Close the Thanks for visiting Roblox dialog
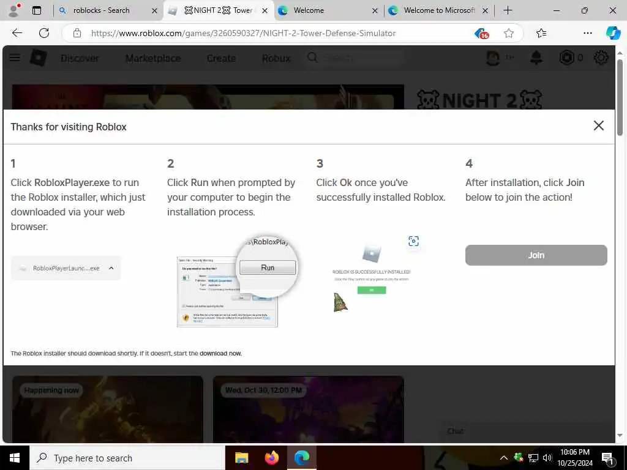The image size is (627, 470). coord(599,125)
